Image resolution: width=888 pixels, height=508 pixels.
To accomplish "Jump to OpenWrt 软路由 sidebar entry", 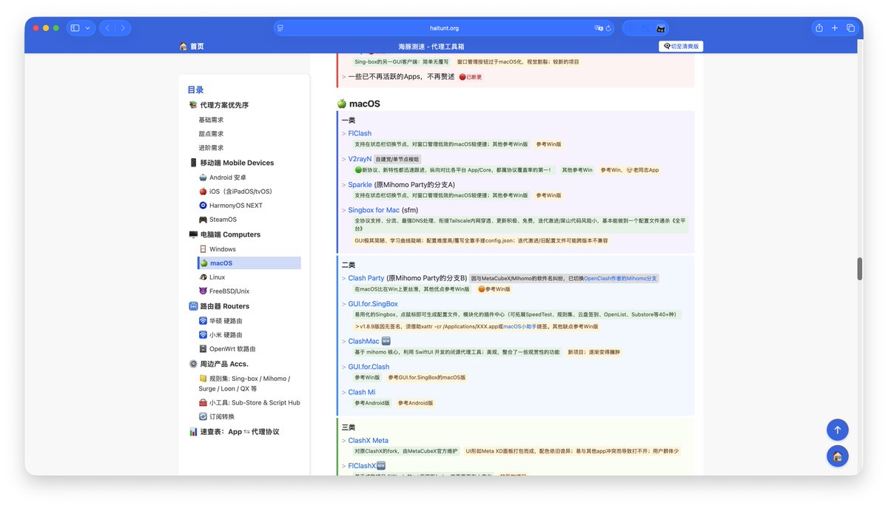I will [x=227, y=349].
